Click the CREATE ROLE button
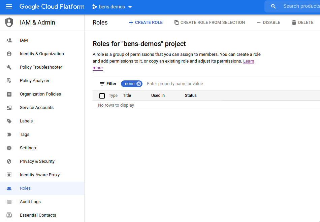The height and width of the screenshot is (222, 320). coord(146,22)
